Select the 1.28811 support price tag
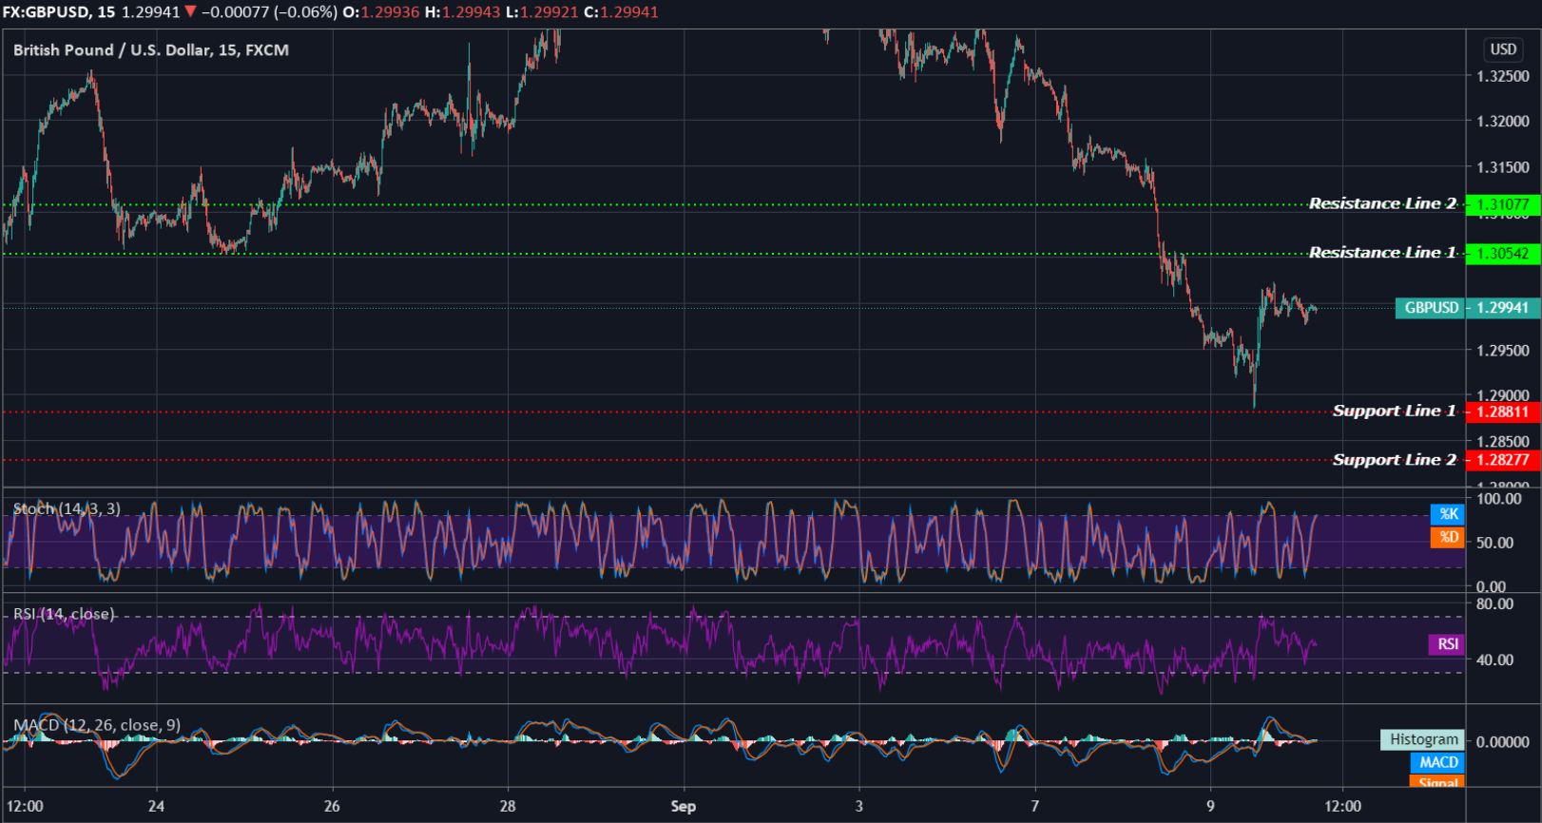1542x823 pixels. pyautogui.click(x=1503, y=411)
